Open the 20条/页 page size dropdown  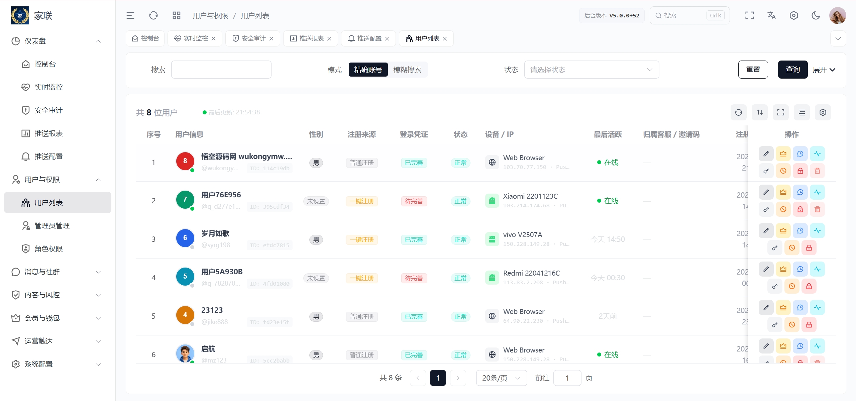pos(502,378)
